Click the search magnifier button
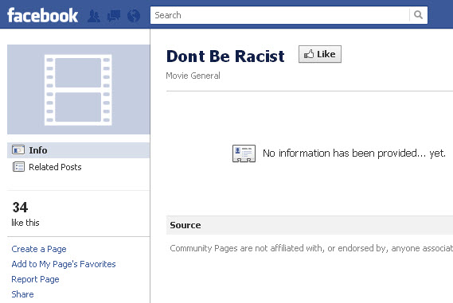 (x=418, y=15)
